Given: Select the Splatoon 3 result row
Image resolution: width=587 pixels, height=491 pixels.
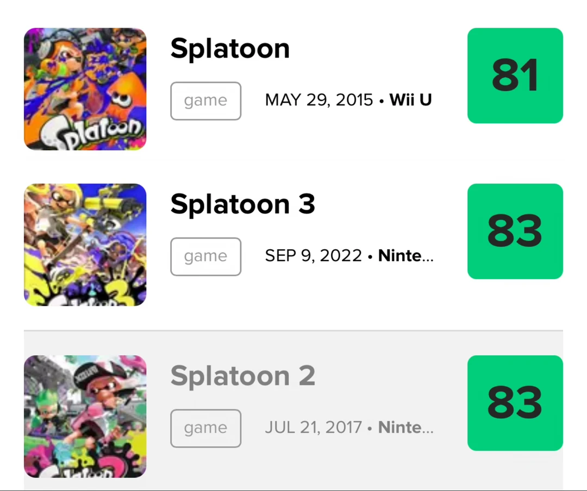Looking at the screenshot, I should 293,245.
